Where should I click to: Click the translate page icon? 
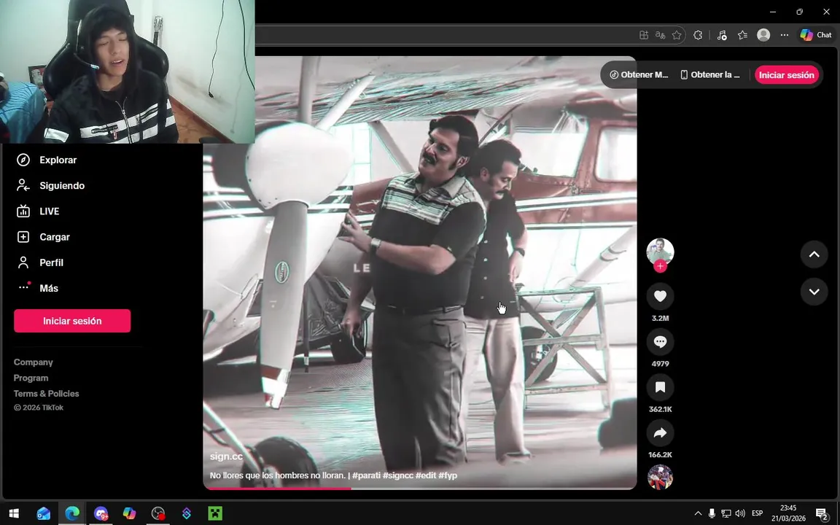click(661, 35)
